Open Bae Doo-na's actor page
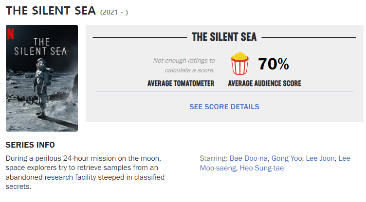Screen dimensions: 366x202 248,158
